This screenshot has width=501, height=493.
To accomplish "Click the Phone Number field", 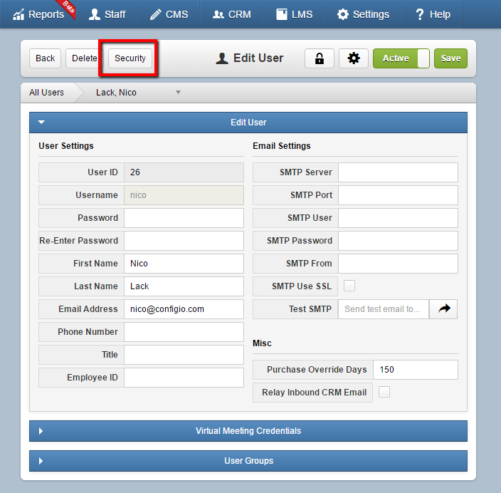I will tap(184, 332).
